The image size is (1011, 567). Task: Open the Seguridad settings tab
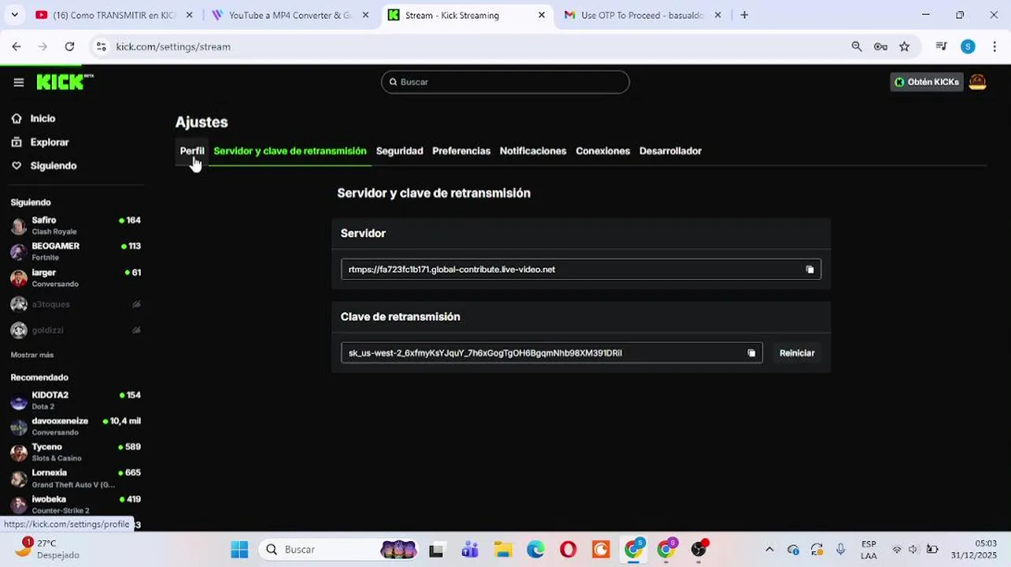(x=399, y=151)
